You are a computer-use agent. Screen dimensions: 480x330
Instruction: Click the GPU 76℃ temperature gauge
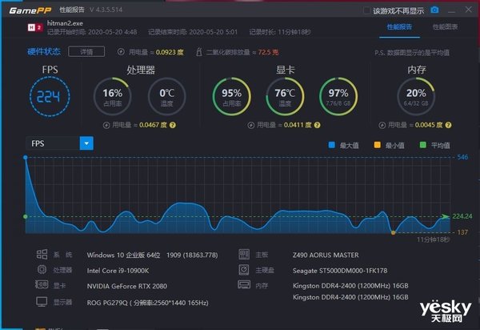pyautogui.click(x=285, y=97)
